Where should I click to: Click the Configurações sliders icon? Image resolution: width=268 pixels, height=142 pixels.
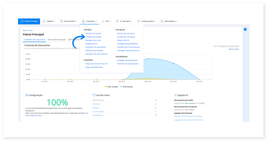coord(138,21)
